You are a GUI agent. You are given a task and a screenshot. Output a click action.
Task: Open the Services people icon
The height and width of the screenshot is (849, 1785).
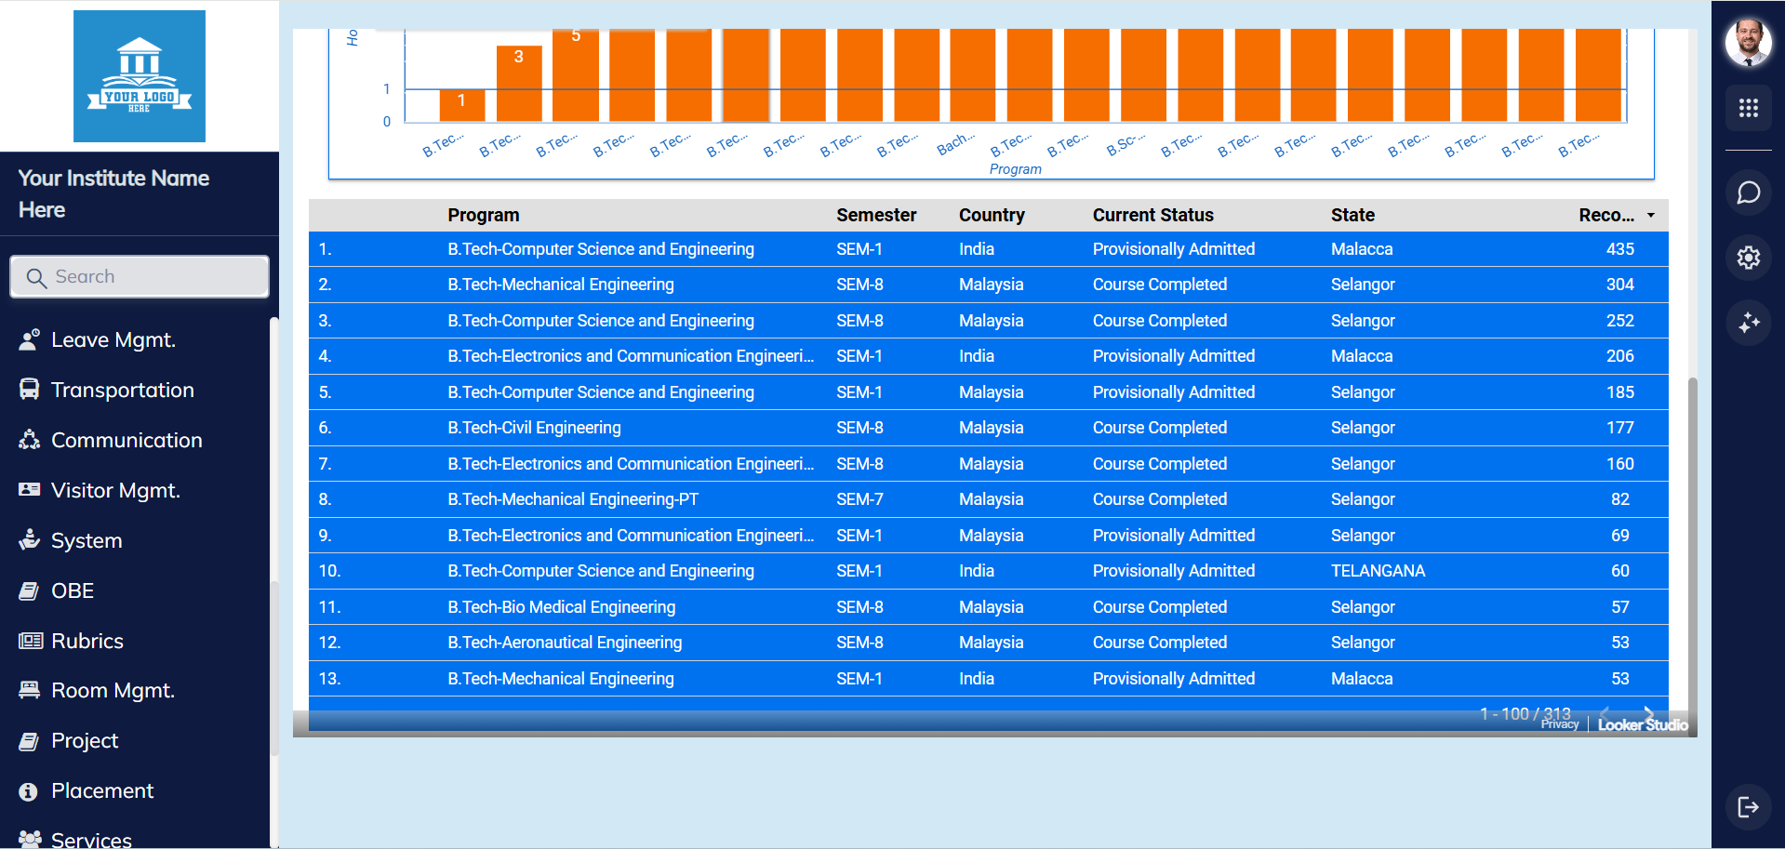(x=29, y=838)
